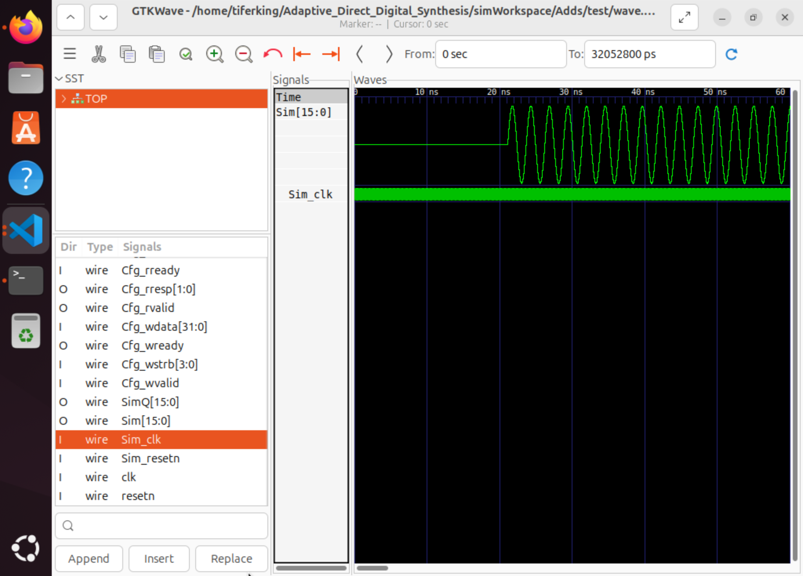The height and width of the screenshot is (576, 803).
Task: Click the Append button
Action: [x=89, y=558]
